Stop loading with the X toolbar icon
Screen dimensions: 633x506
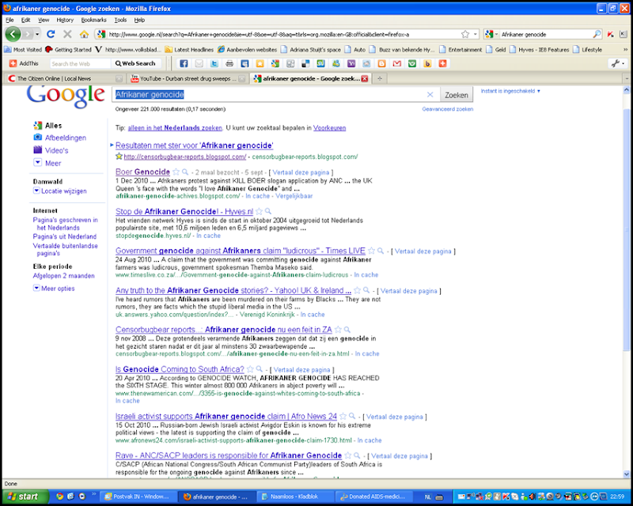[x=67, y=34]
